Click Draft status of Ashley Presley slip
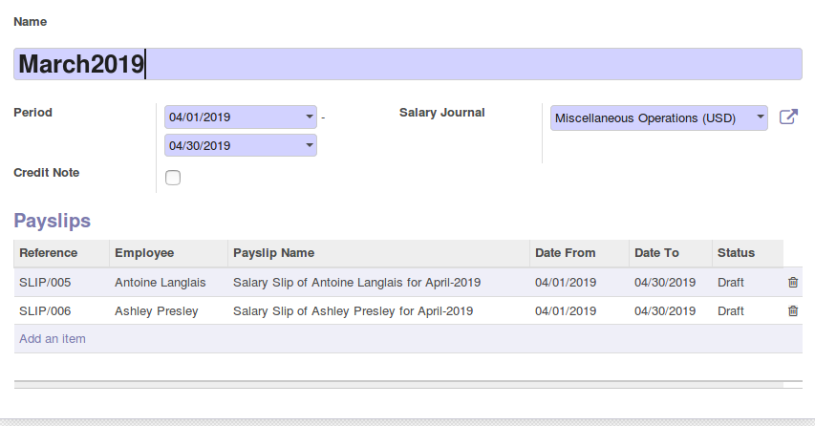815x426 pixels. (731, 311)
